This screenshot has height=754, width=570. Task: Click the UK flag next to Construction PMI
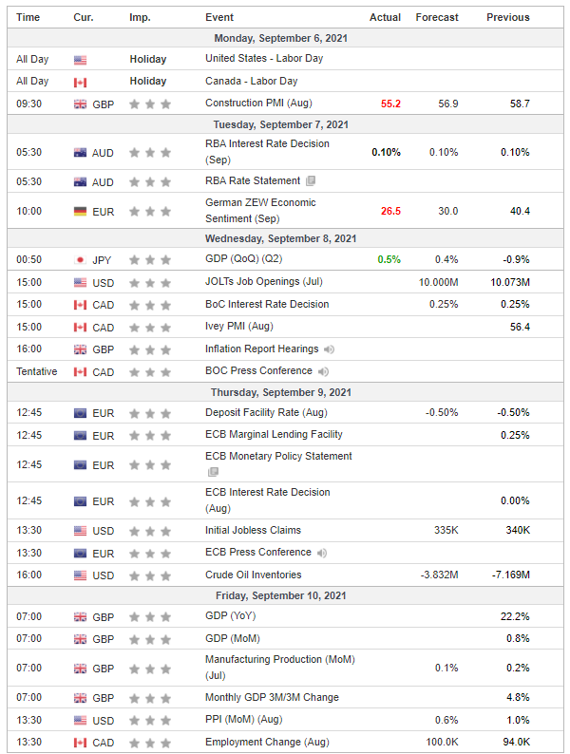(81, 104)
